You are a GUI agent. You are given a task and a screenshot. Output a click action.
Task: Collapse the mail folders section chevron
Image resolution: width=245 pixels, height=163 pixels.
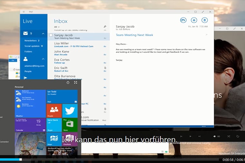pyautogui.click(x=43, y=33)
